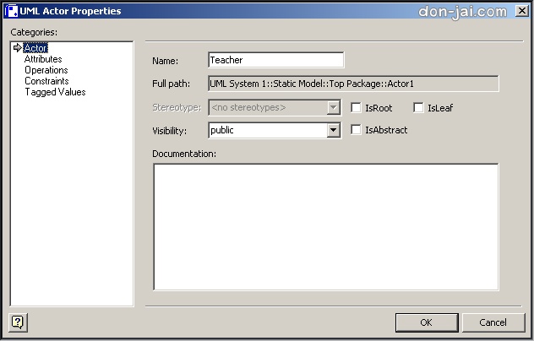Viewport: 534px width, 341px height.
Task: Open the Attributes category
Action: (43, 59)
